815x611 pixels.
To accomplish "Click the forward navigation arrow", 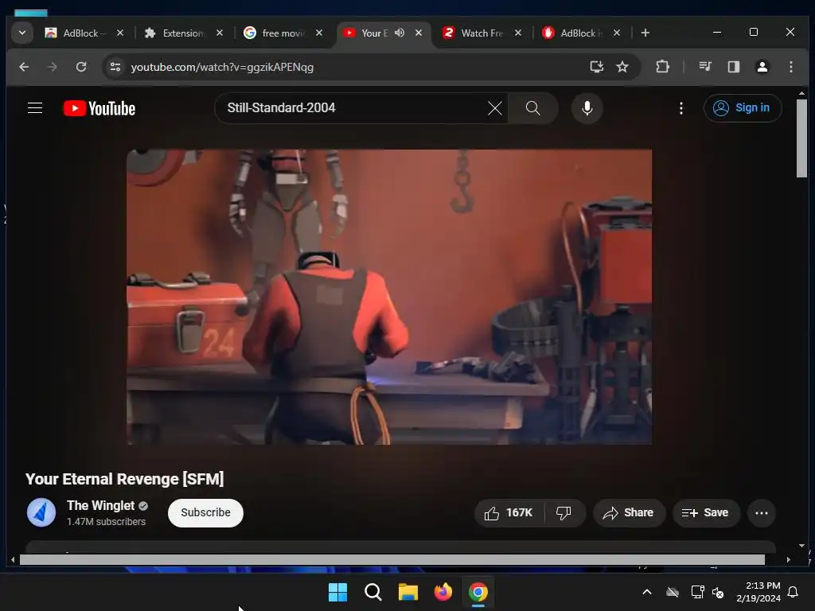I will (x=52, y=67).
